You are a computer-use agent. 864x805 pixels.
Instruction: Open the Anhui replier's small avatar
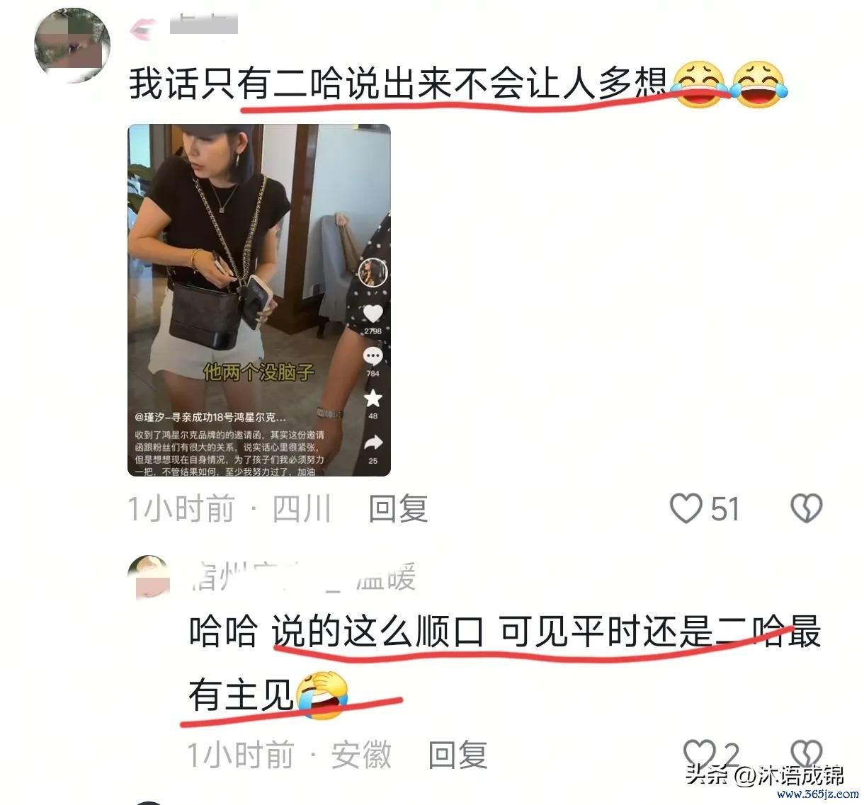tap(149, 577)
